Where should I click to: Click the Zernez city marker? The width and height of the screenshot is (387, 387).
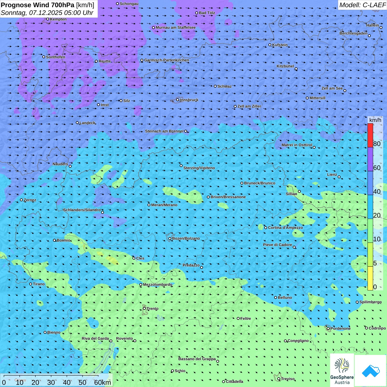22,200
